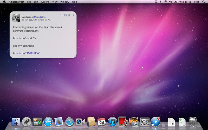Open Finder from the Dock
Viewport: 208px width, 130px height.
tap(16, 122)
